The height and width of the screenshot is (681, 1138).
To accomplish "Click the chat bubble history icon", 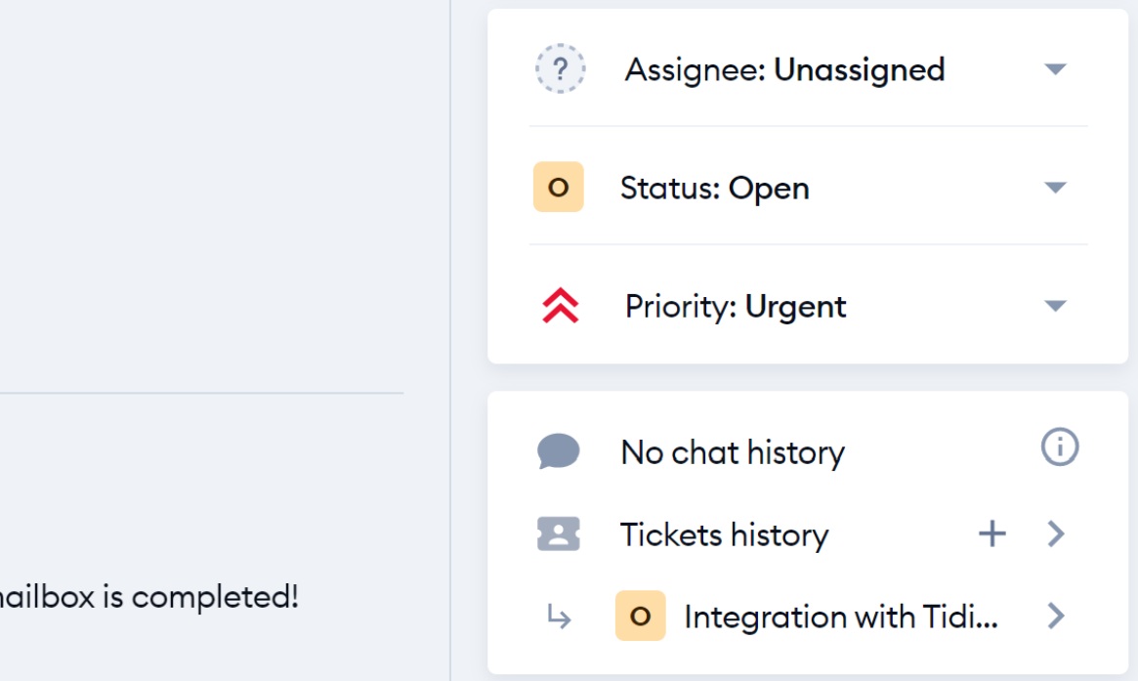I will [x=559, y=452].
